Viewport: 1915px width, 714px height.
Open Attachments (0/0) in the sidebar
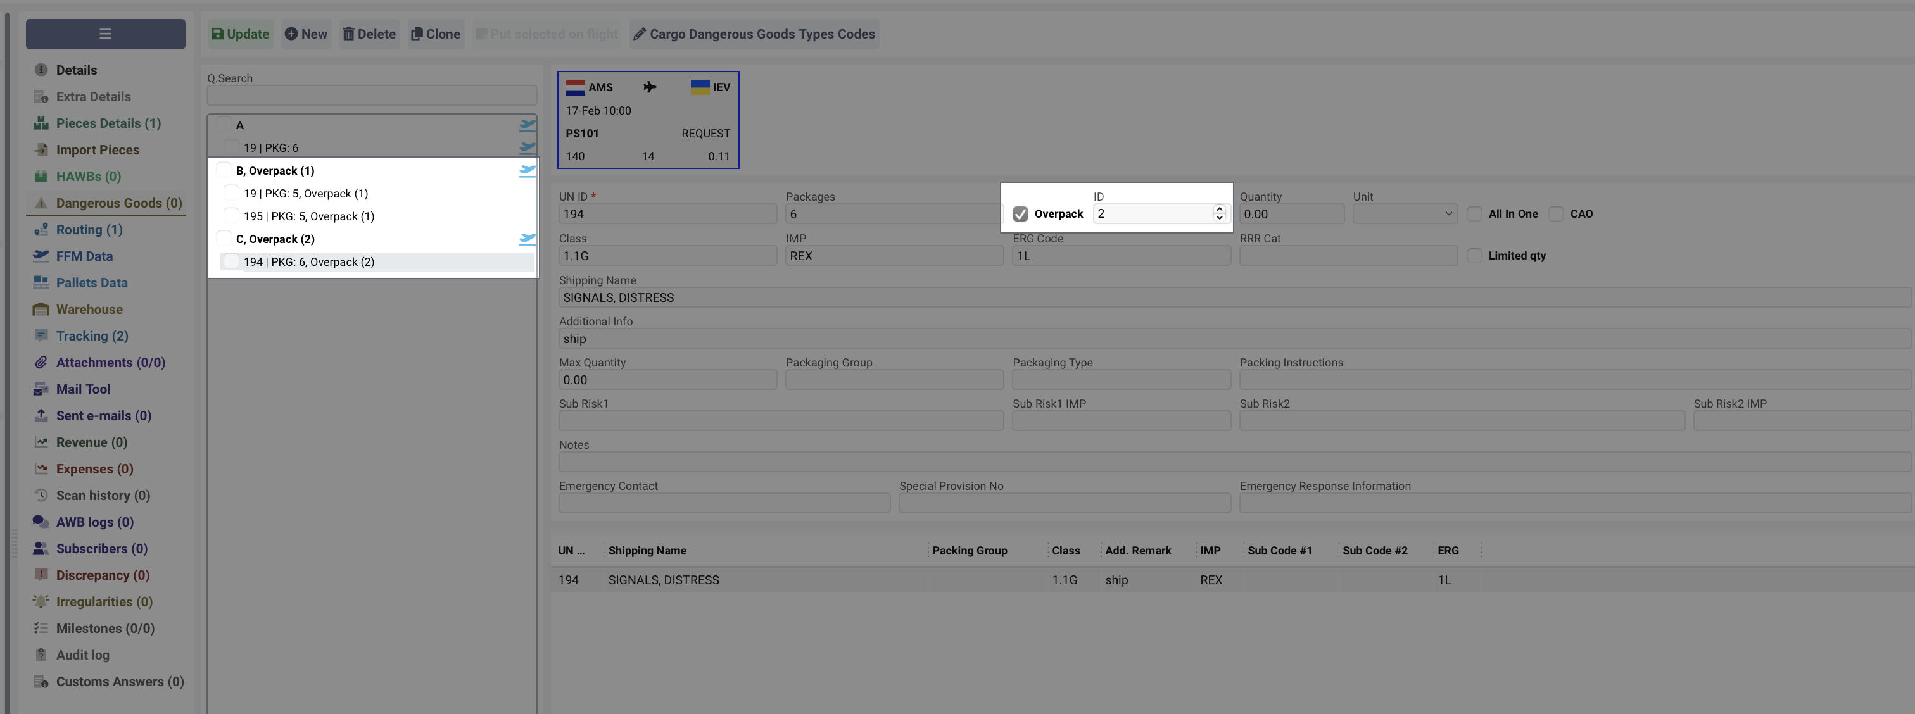[x=110, y=363]
